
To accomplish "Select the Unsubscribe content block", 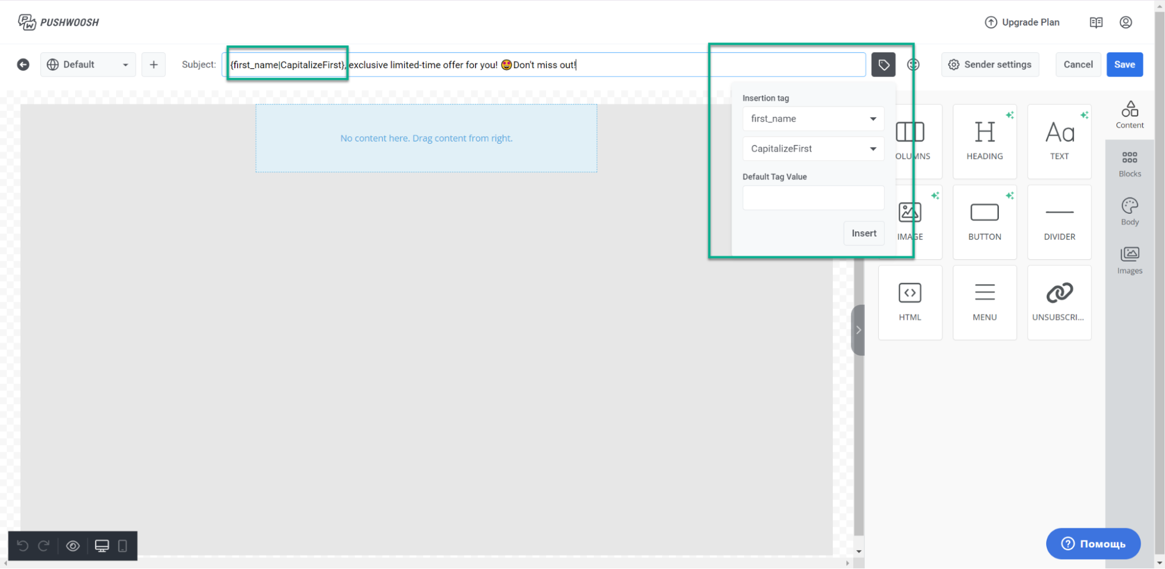I will 1059,302.
